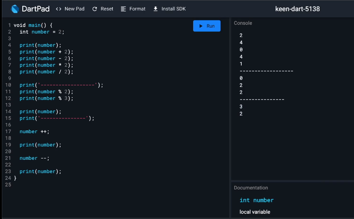Viewport: 354px width, 219px height.
Task: Click console output '3'
Action: [x=241, y=107]
